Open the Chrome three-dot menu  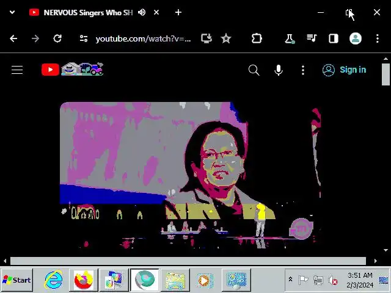[378, 38]
